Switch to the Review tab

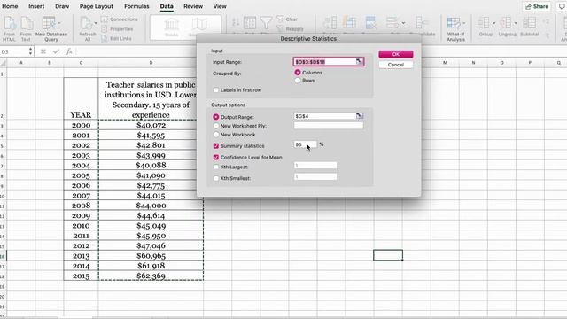193,6
